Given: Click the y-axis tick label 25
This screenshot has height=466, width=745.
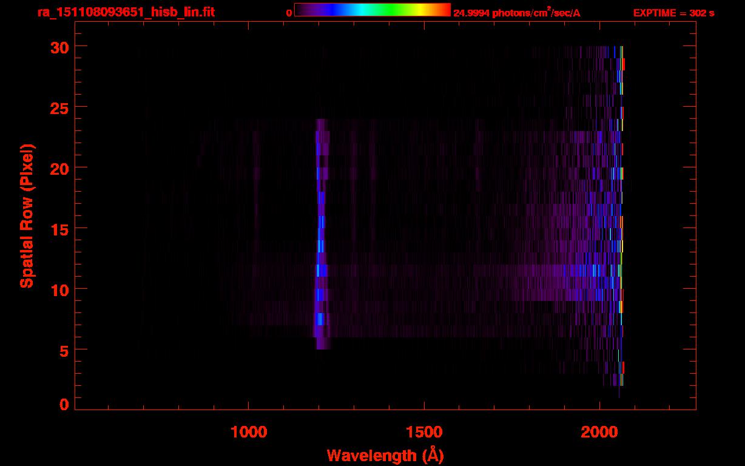Looking at the screenshot, I should pyautogui.click(x=59, y=107).
